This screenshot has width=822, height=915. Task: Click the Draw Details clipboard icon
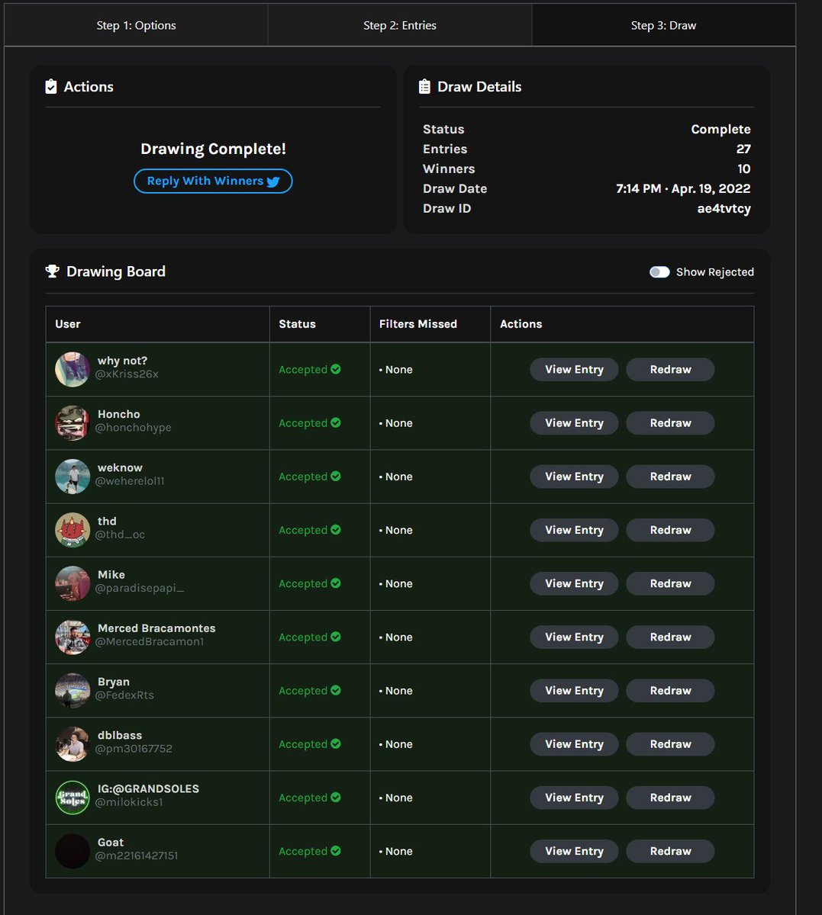425,87
